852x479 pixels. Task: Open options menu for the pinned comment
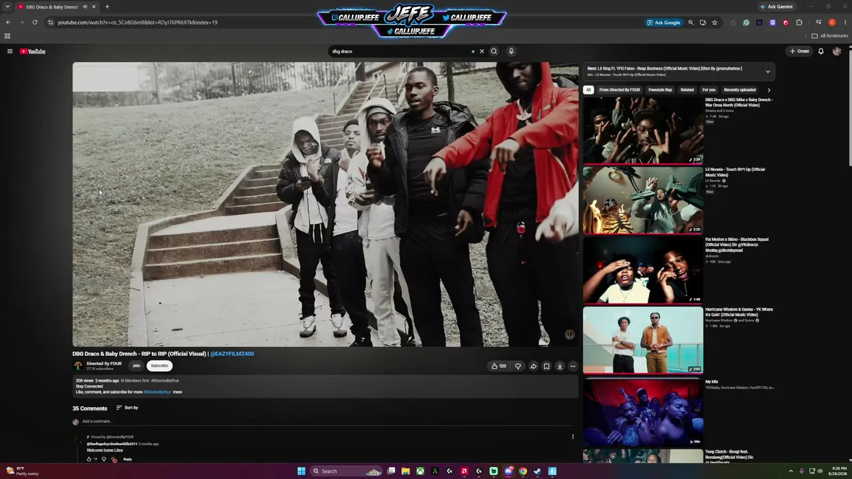pyautogui.click(x=572, y=437)
